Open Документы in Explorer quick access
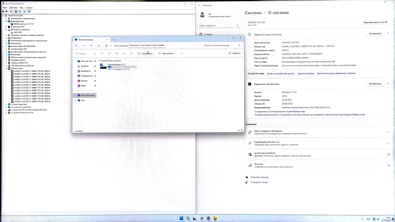 [85, 71]
